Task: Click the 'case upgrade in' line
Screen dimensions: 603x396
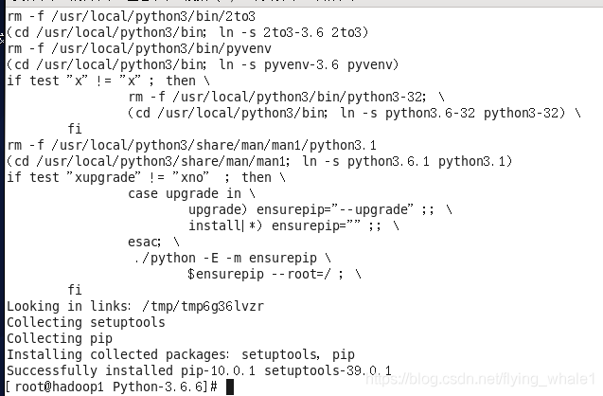Action: [x=191, y=193]
